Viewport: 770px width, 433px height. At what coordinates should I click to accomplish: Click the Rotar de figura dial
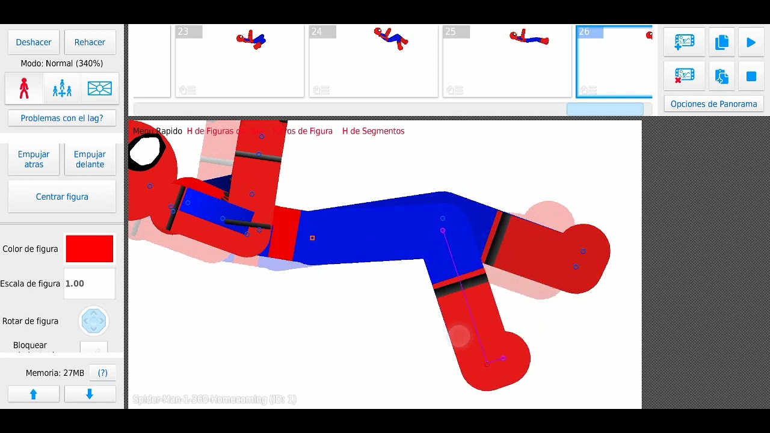(x=93, y=321)
